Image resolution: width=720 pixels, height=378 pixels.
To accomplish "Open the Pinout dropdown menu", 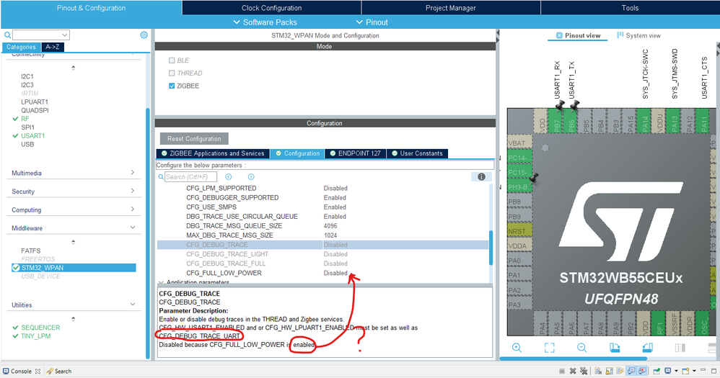I will point(372,22).
